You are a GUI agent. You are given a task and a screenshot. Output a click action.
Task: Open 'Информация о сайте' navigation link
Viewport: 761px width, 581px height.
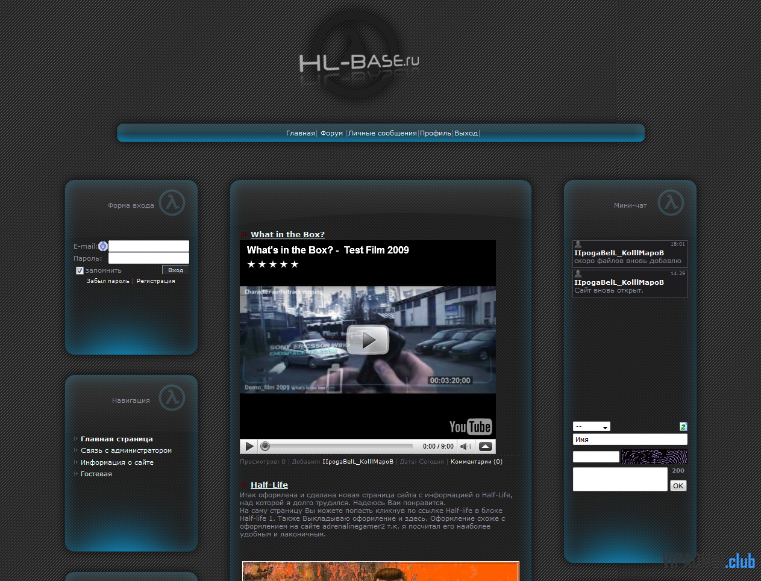click(x=117, y=462)
